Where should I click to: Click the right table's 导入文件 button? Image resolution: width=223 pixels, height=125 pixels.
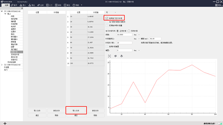(x=76, y=110)
